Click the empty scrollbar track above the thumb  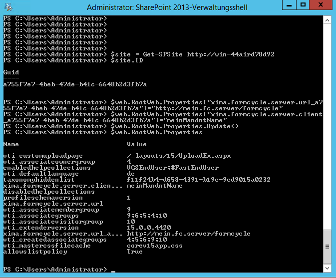327,125
